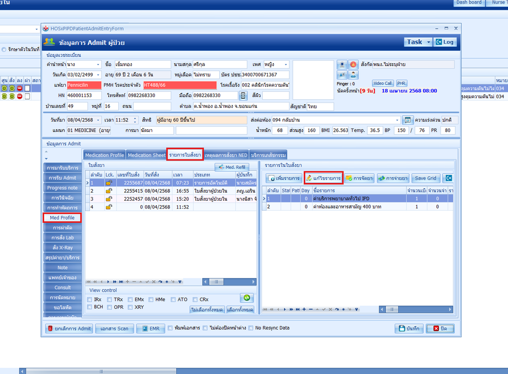Viewport: 508px width, 374px height.
Task: Click the แก้ไขรายการ edit item button
Action: [324, 178]
